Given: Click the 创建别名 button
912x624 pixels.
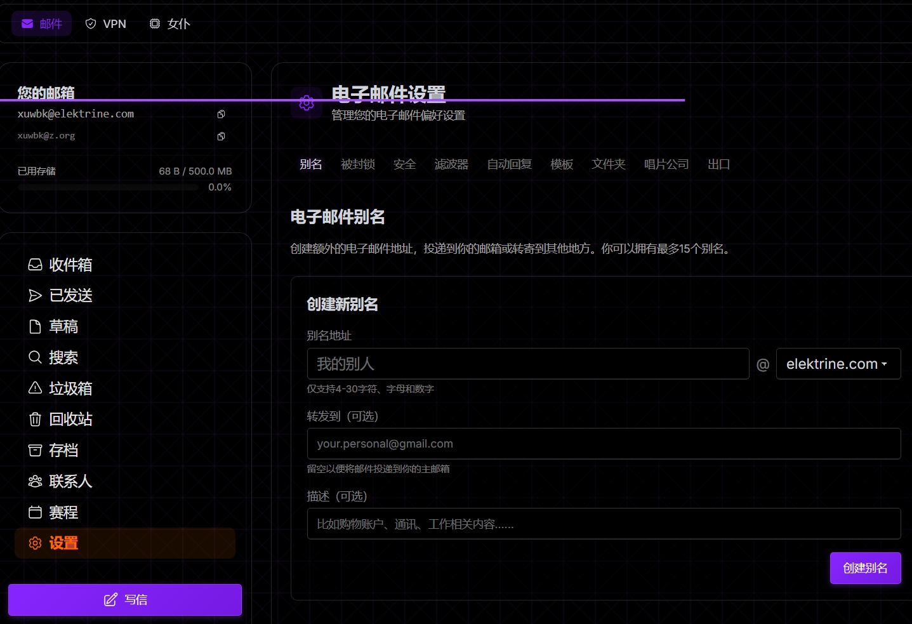Looking at the screenshot, I should pyautogui.click(x=865, y=568).
